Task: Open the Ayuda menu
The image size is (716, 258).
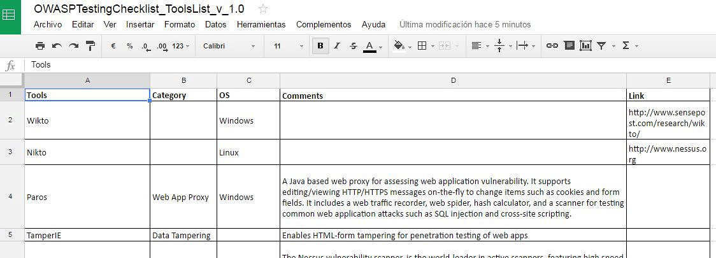Action: tap(373, 25)
